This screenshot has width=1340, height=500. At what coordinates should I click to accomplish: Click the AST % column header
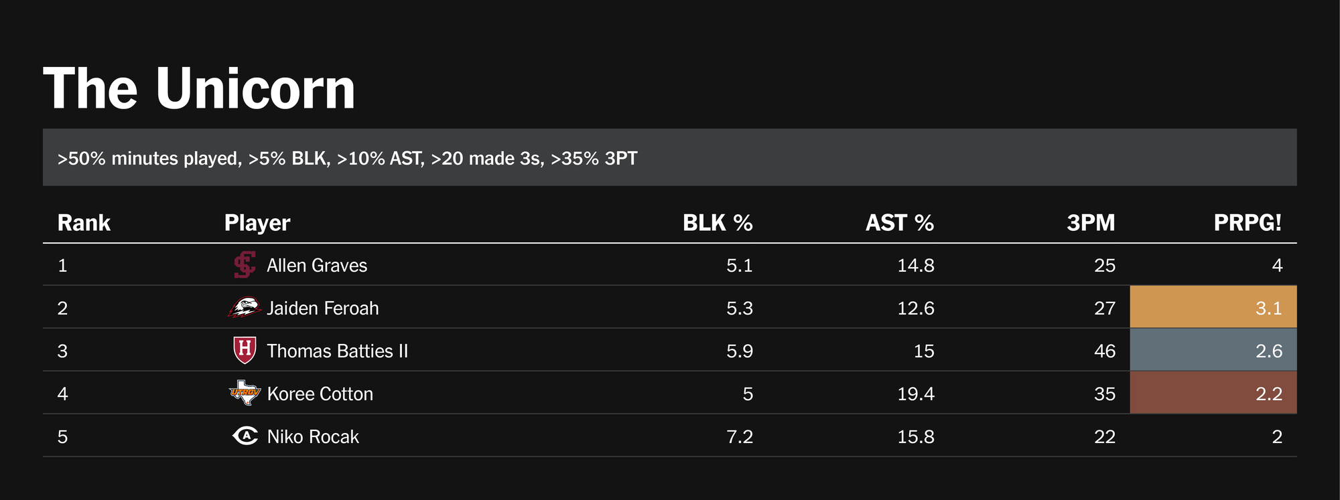(899, 223)
